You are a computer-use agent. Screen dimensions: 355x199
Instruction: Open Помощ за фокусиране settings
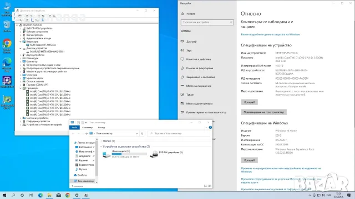[199, 68]
